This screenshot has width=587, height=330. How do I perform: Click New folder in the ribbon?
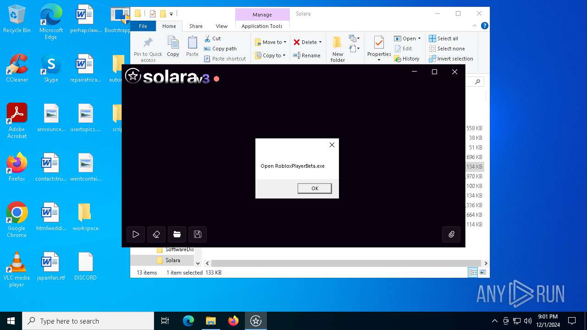pos(338,49)
